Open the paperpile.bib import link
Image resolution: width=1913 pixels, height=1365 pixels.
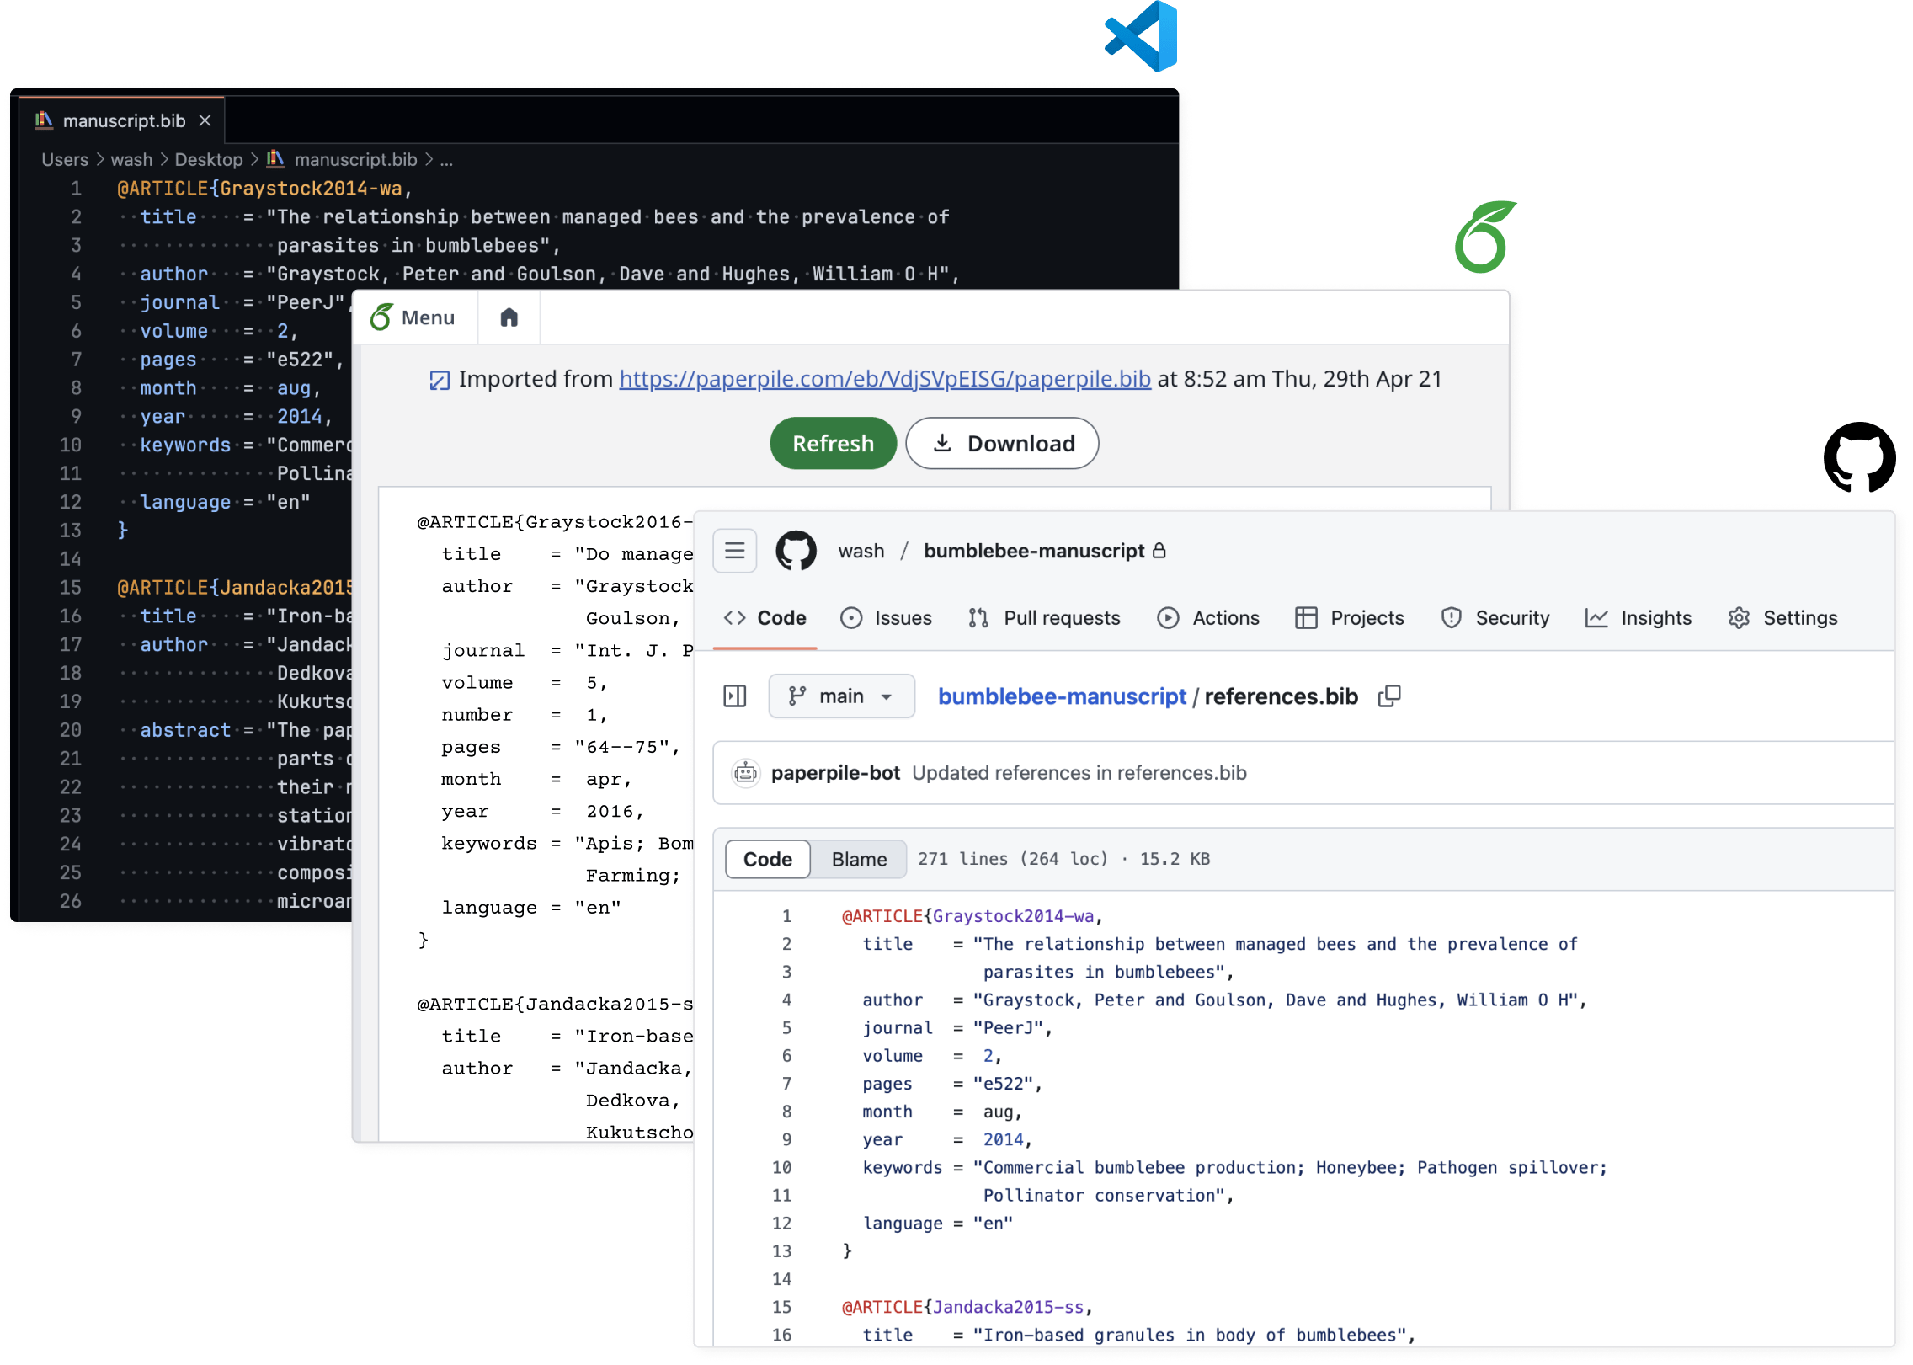tap(884, 379)
